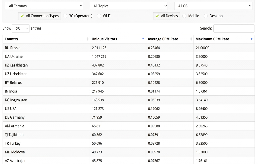Select the Wi-Fi connection radio option
This screenshot has width=258, height=164.
coord(104,16)
